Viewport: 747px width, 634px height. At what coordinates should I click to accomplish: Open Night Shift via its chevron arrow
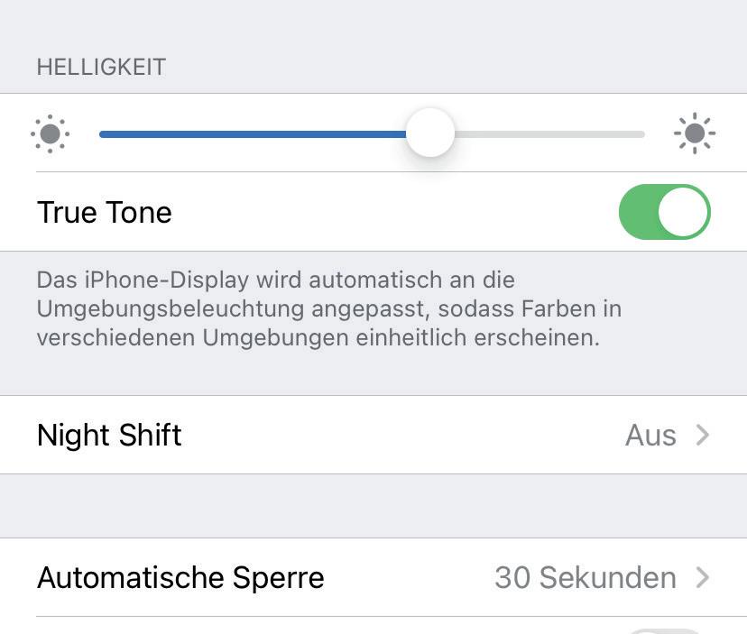pyautogui.click(x=703, y=436)
